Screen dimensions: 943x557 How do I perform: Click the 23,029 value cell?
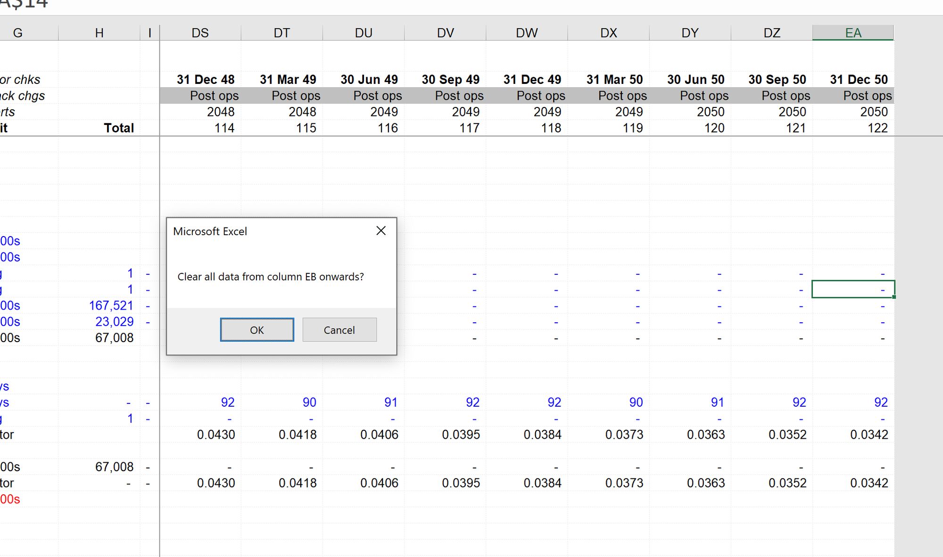coord(114,322)
